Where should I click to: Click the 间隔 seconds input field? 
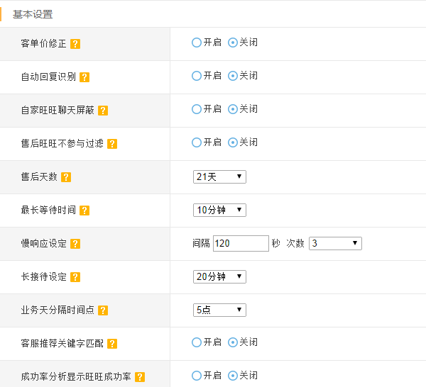point(241,244)
